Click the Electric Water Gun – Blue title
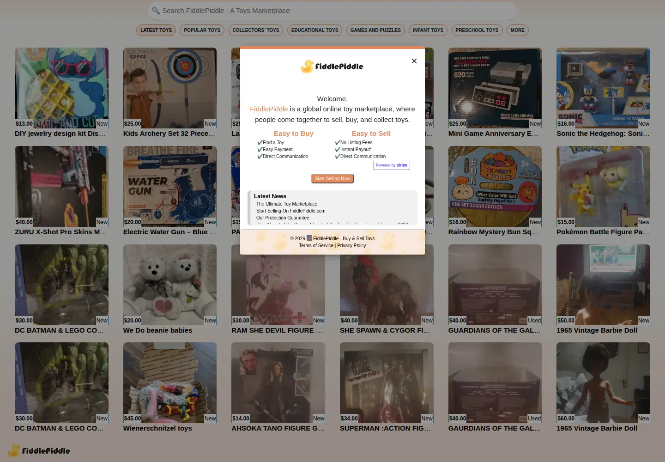The width and height of the screenshot is (665, 462). point(170,232)
